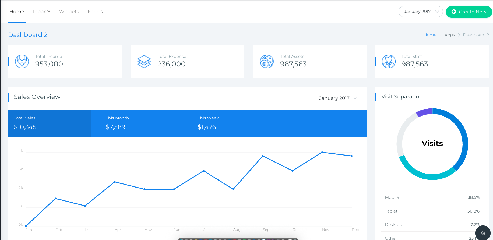
Task: Click the Total Staff person icon
Action: (x=389, y=61)
